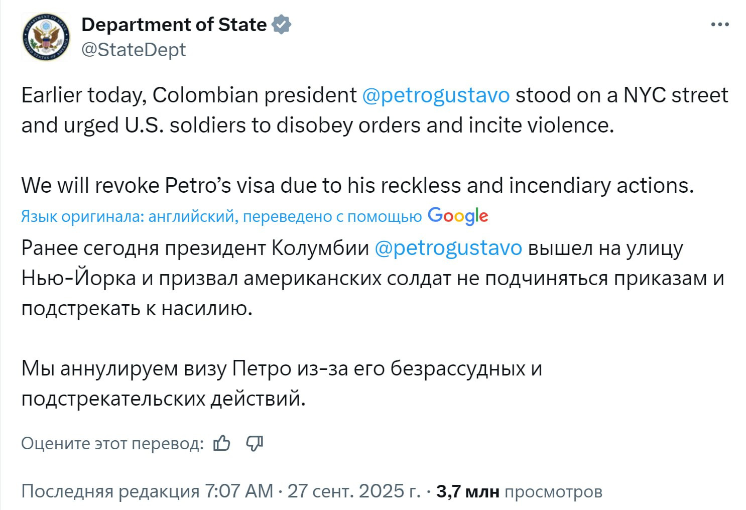Open the Department of State profile name
The height and width of the screenshot is (510, 746).
[x=174, y=25]
